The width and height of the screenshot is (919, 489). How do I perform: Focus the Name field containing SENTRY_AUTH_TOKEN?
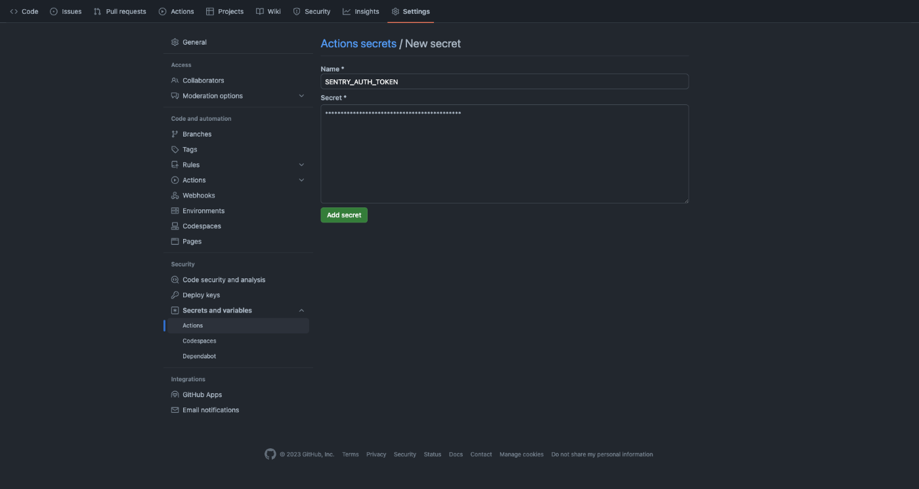pyautogui.click(x=504, y=81)
